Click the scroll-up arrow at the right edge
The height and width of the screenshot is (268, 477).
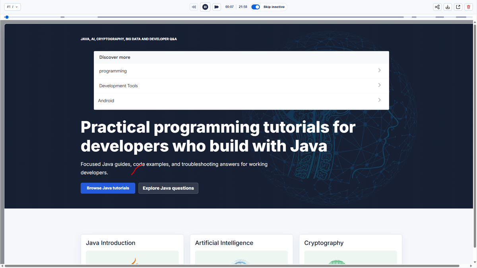[475, 22]
